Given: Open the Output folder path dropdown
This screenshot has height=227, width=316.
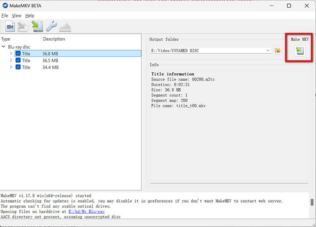Looking at the screenshot, I should [268, 51].
